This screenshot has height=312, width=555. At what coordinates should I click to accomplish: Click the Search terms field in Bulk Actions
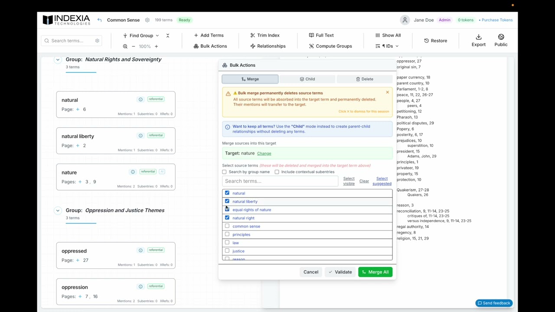[x=280, y=181]
